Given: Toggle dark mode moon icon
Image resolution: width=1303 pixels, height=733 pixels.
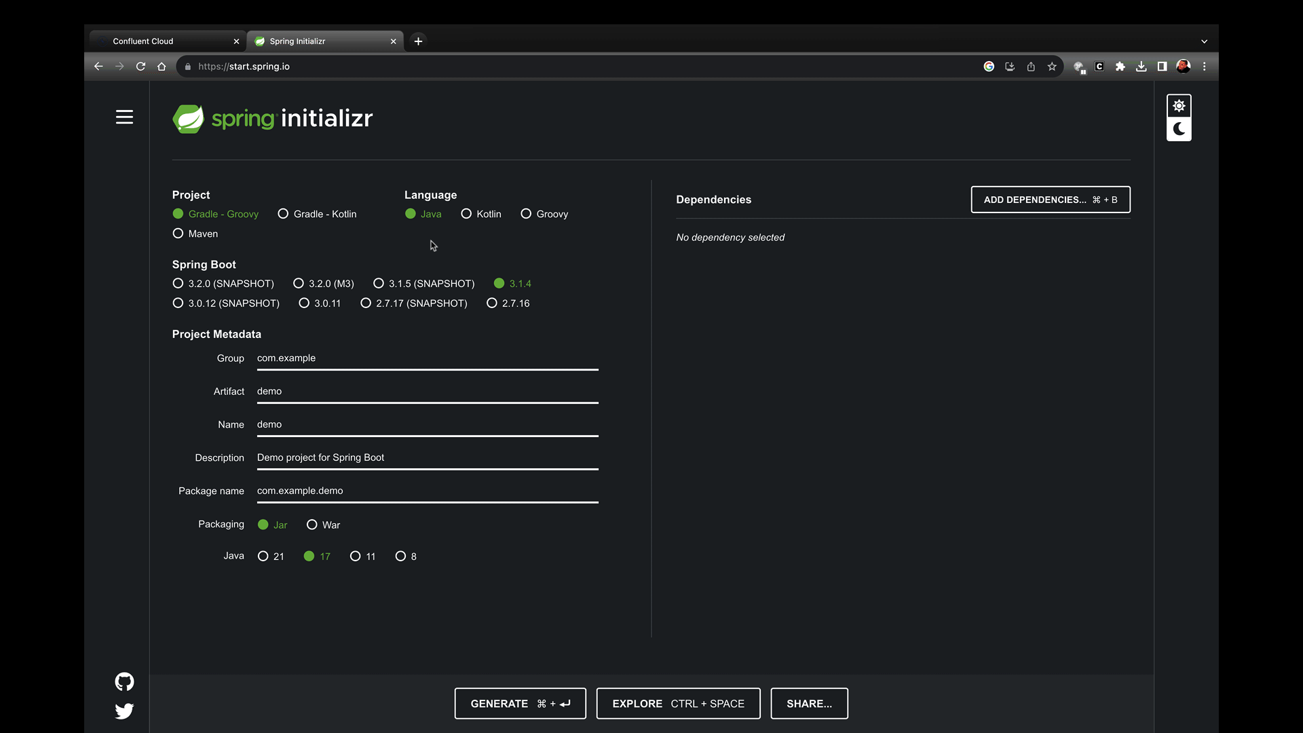Looking at the screenshot, I should click(1179, 129).
